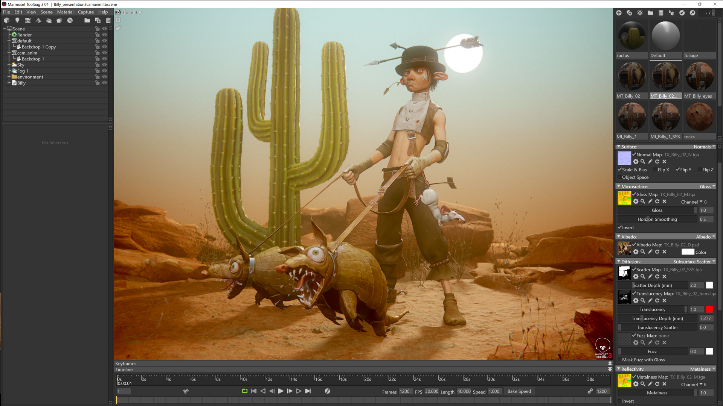This screenshot has width=723, height=406.
Task: Select the cactus material thumbnail
Action: [631, 36]
